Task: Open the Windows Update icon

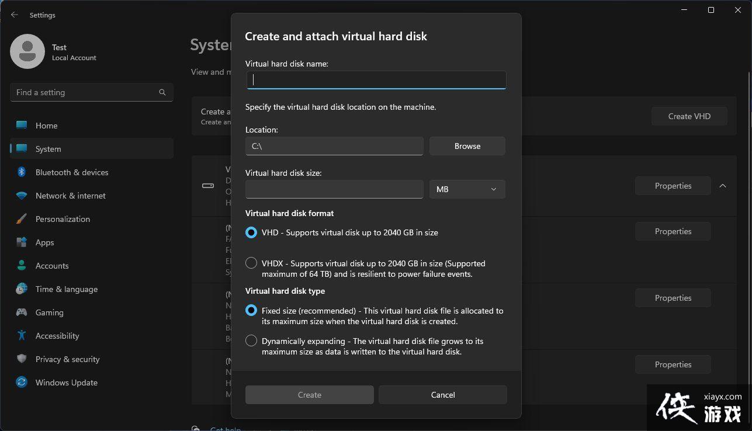Action: pyautogui.click(x=22, y=383)
